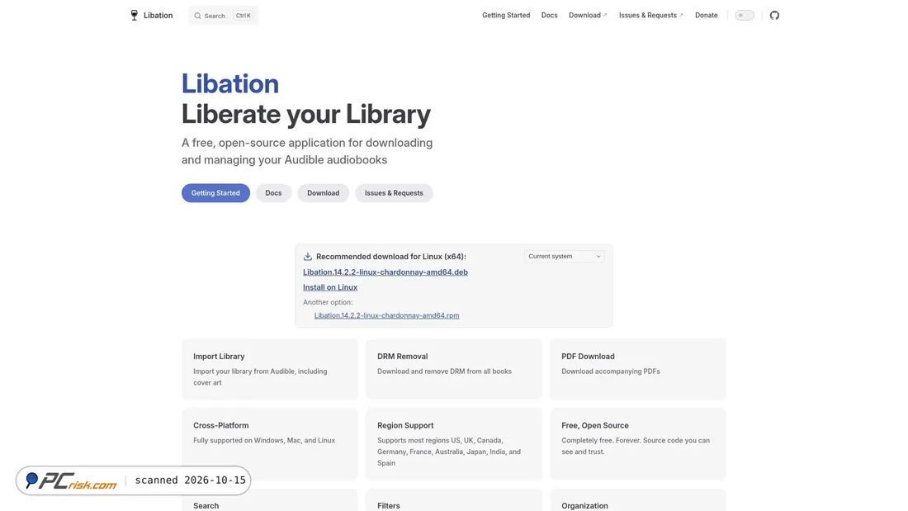
Task: Click the Download pill button under the tagline
Action: (323, 193)
